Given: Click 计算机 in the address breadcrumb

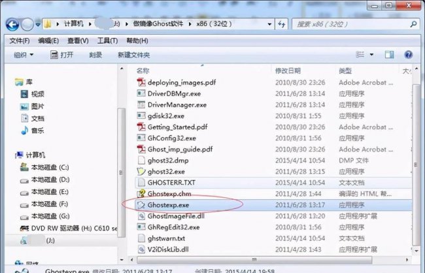Looking at the screenshot, I should click(x=74, y=24).
